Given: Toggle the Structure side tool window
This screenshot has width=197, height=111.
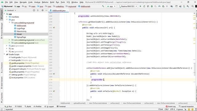Looking at the screenshot, I should 2,68.
